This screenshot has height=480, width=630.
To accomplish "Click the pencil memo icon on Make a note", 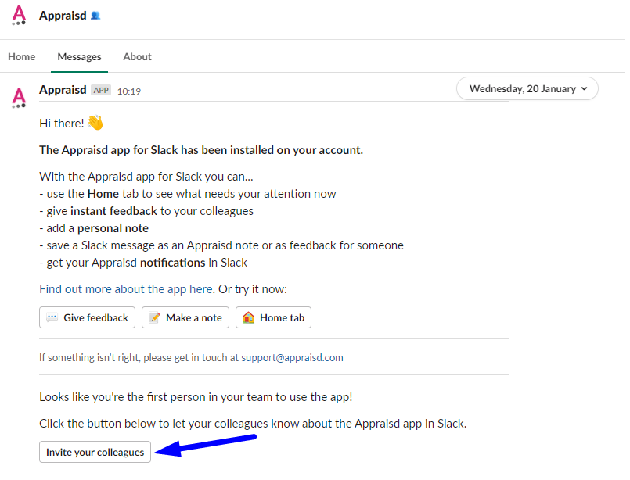I will 155,318.
